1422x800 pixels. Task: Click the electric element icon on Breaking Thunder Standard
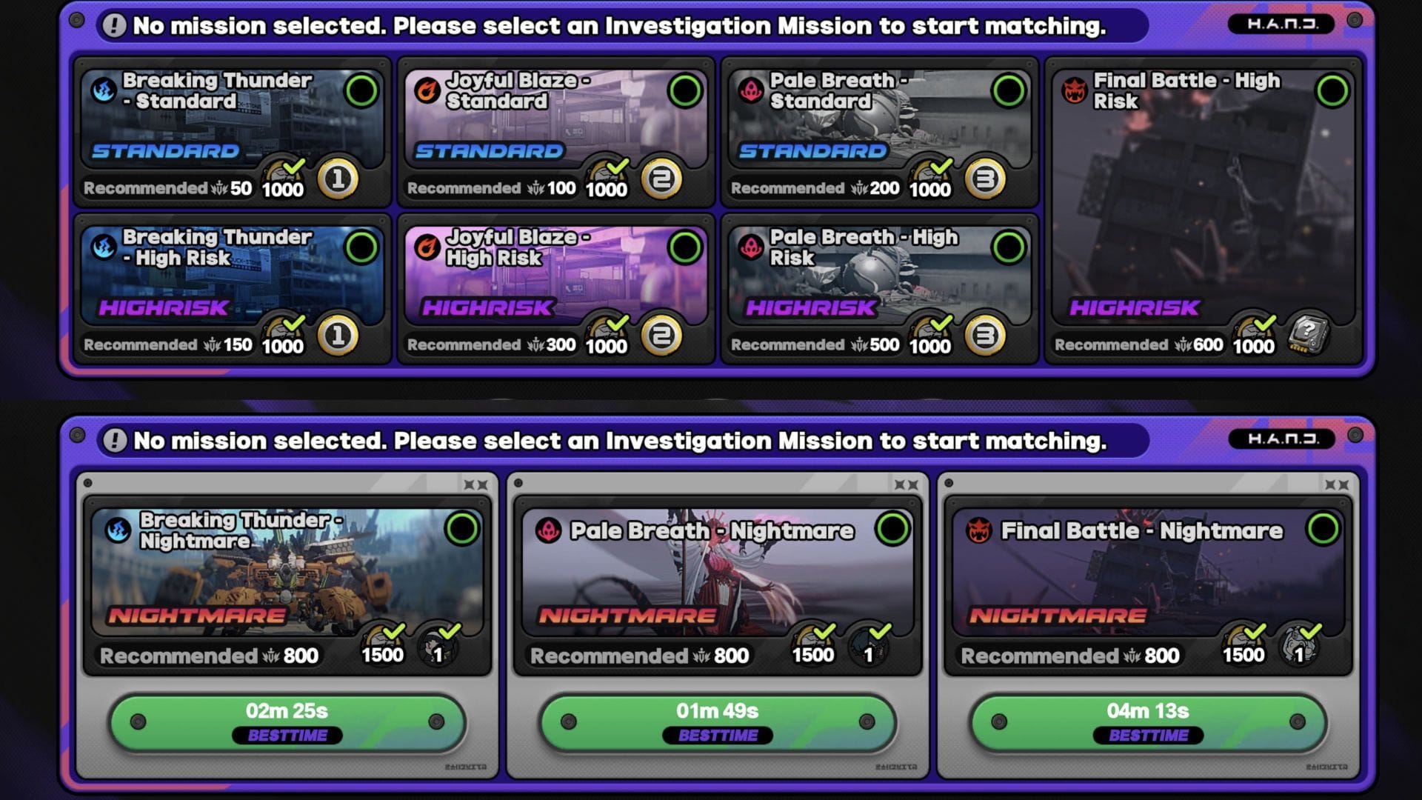coord(104,90)
